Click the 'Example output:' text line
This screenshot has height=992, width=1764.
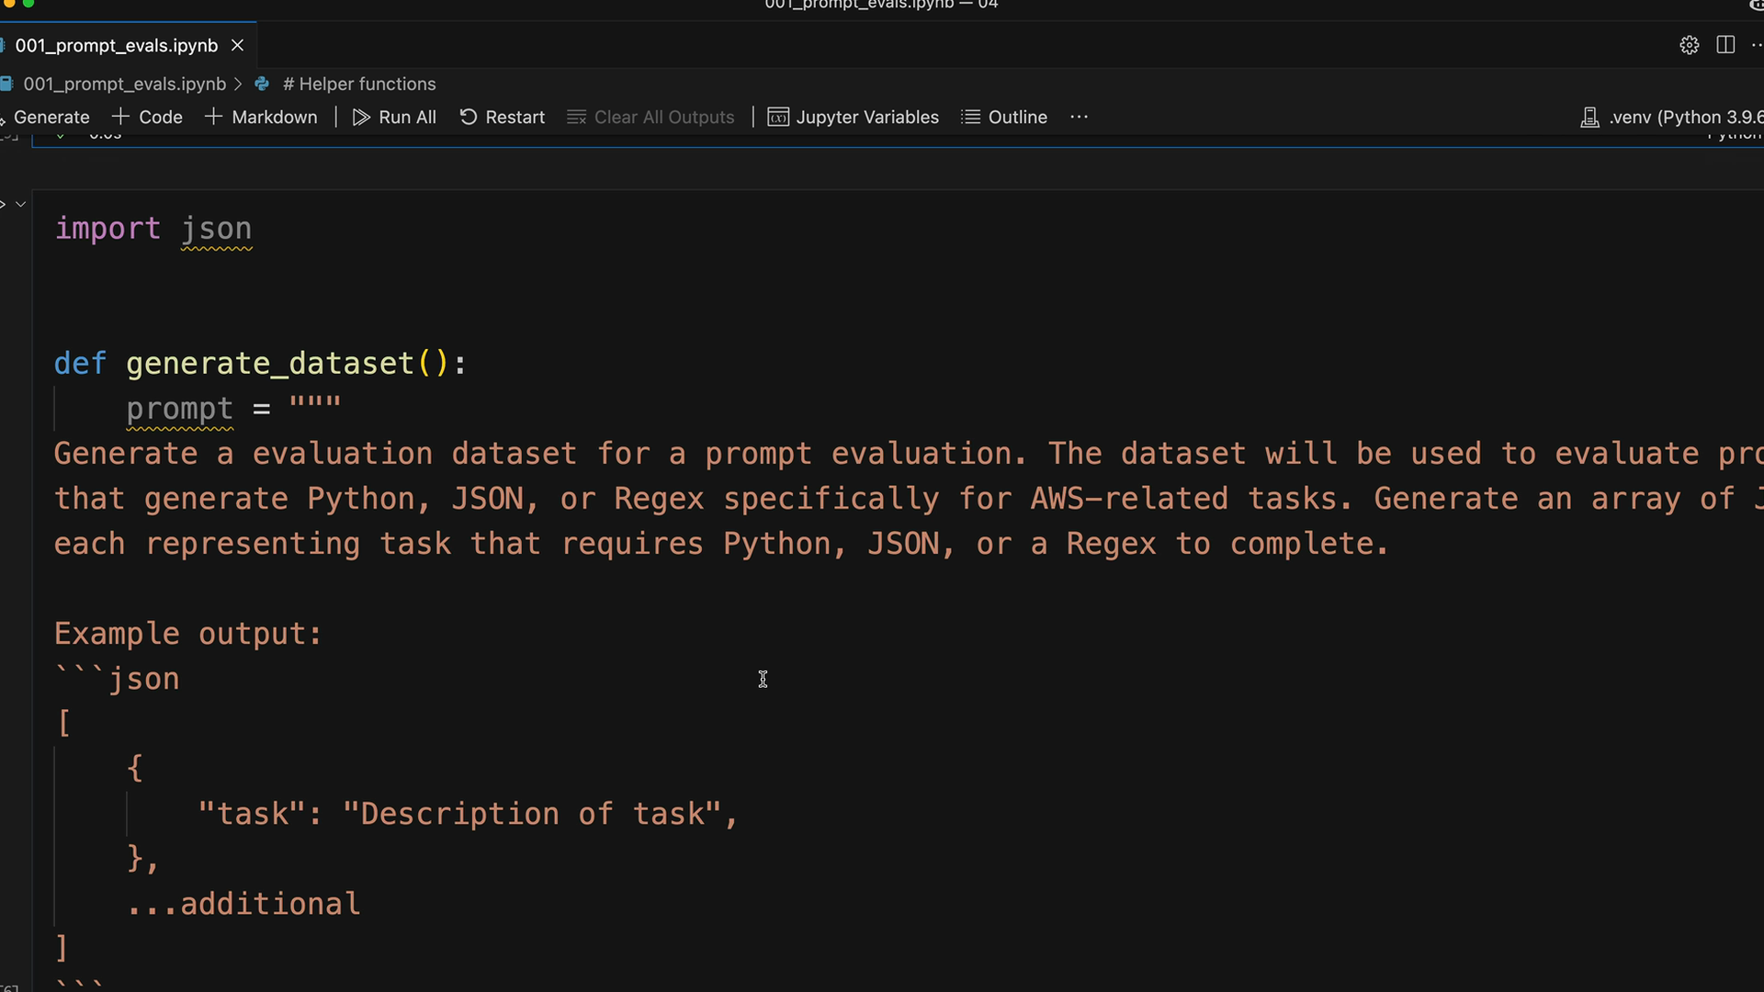tap(188, 634)
